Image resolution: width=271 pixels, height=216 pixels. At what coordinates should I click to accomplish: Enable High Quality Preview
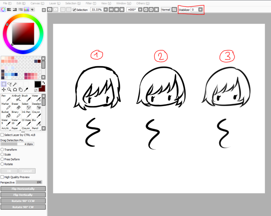click(x=2, y=177)
